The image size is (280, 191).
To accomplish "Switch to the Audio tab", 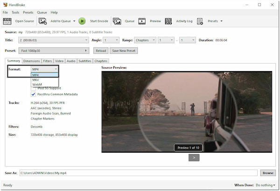I will coord(71,61).
